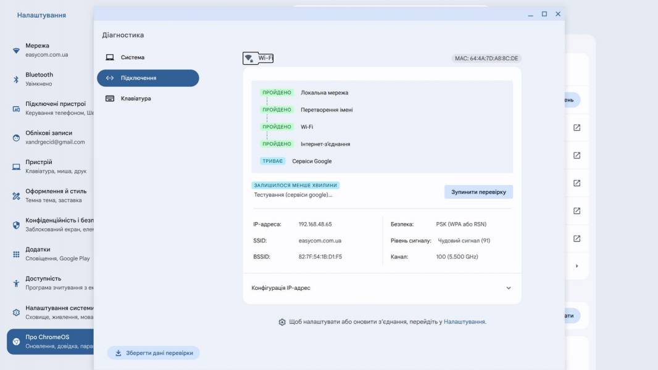Click the gear icon beside the settings hint
The width and height of the screenshot is (658, 370).
(282, 322)
